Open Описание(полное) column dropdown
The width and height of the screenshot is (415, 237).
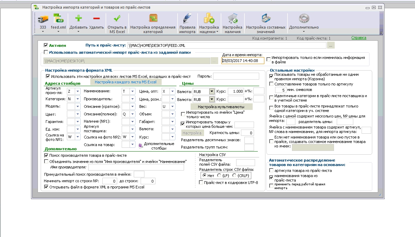pos(132,114)
